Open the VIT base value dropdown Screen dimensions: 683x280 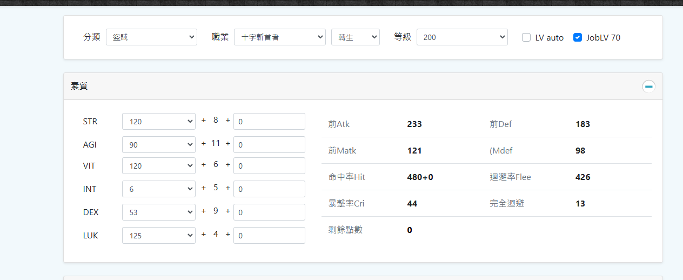pyautogui.click(x=159, y=166)
